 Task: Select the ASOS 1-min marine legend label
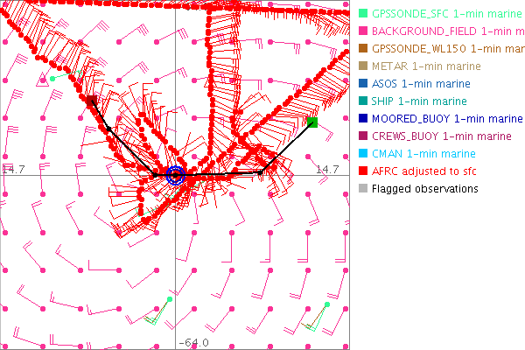pyautogui.click(x=423, y=84)
